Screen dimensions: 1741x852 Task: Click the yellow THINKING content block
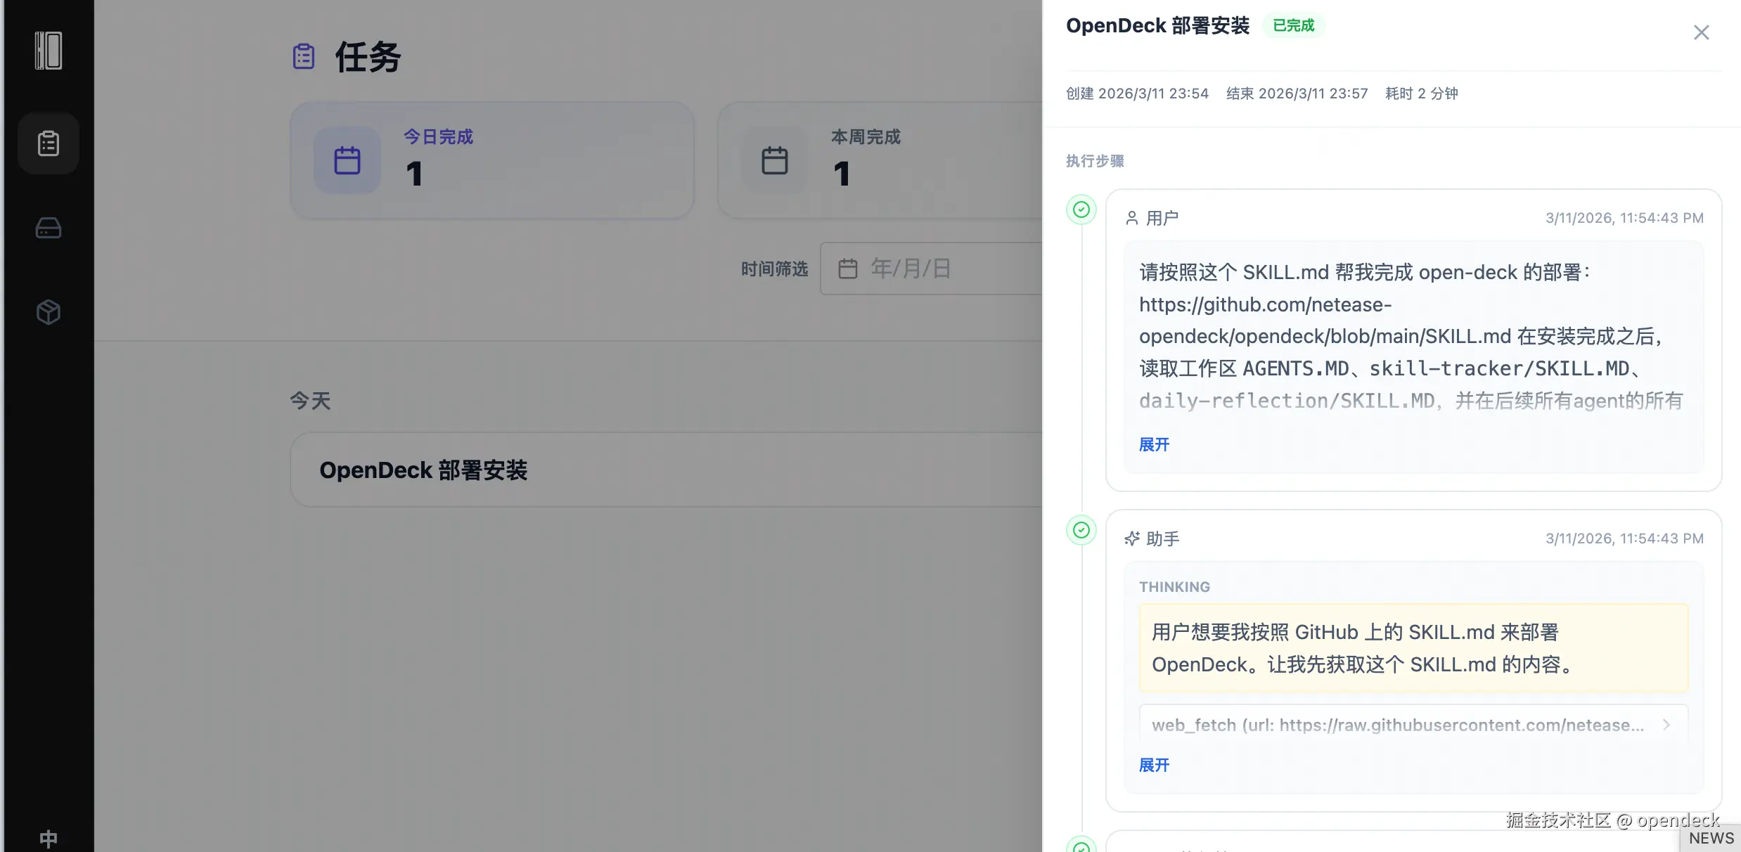tap(1413, 648)
